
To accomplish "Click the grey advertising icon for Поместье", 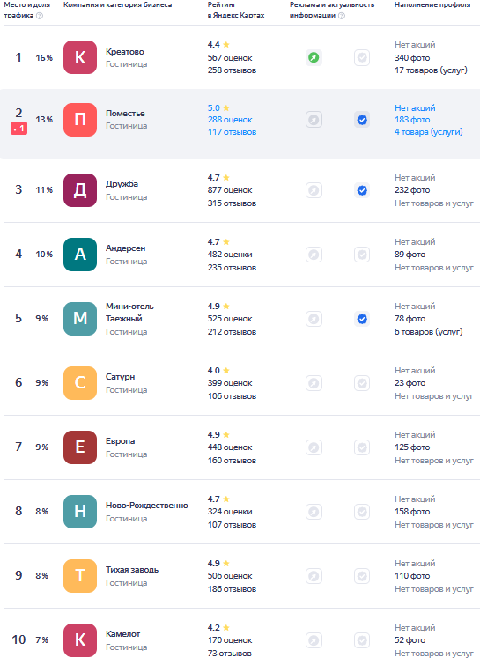I will click(x=314, y=120).
